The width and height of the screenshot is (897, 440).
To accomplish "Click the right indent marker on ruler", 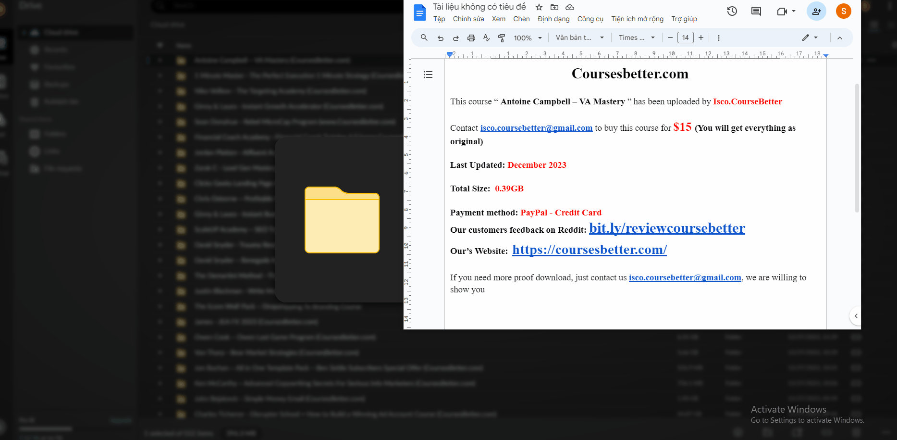I will [x=826, y=56].
